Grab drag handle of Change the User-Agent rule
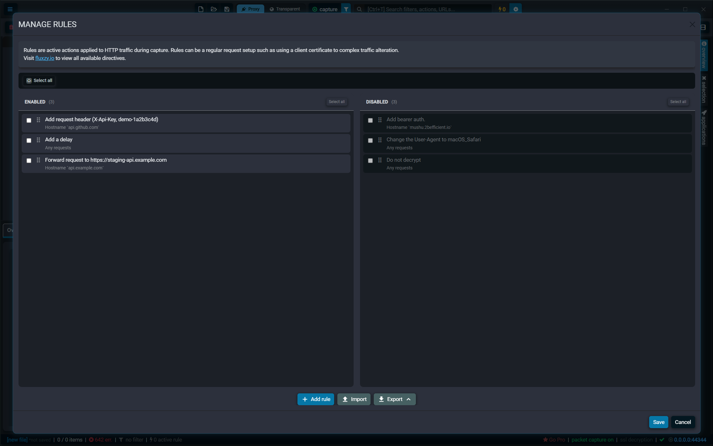This screenshot has height=446, width=713. click(x=380, y=140)
